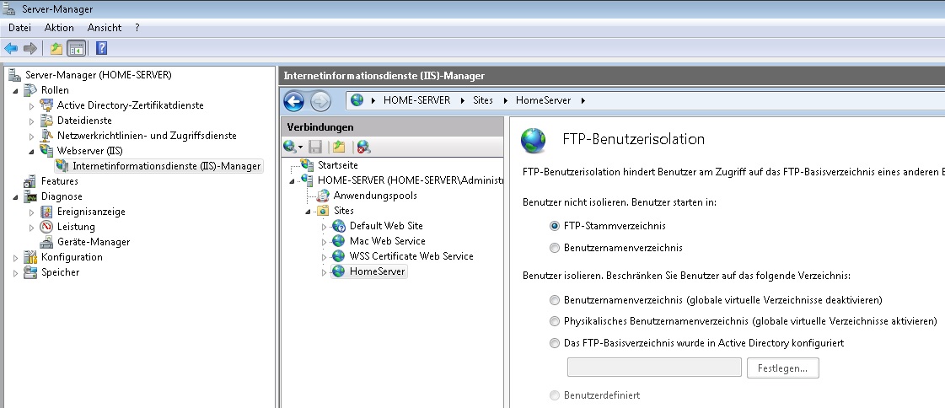945x408 pixels.
Task: Select the FTP-Stammverzeichnis radio button
Action: click(555, 226)
